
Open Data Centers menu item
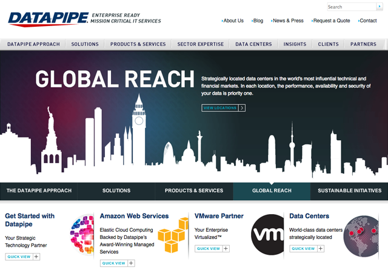coord(253,44)
